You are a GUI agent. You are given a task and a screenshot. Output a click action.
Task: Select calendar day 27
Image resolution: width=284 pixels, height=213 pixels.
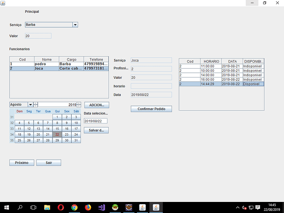[x=38, y=140]
